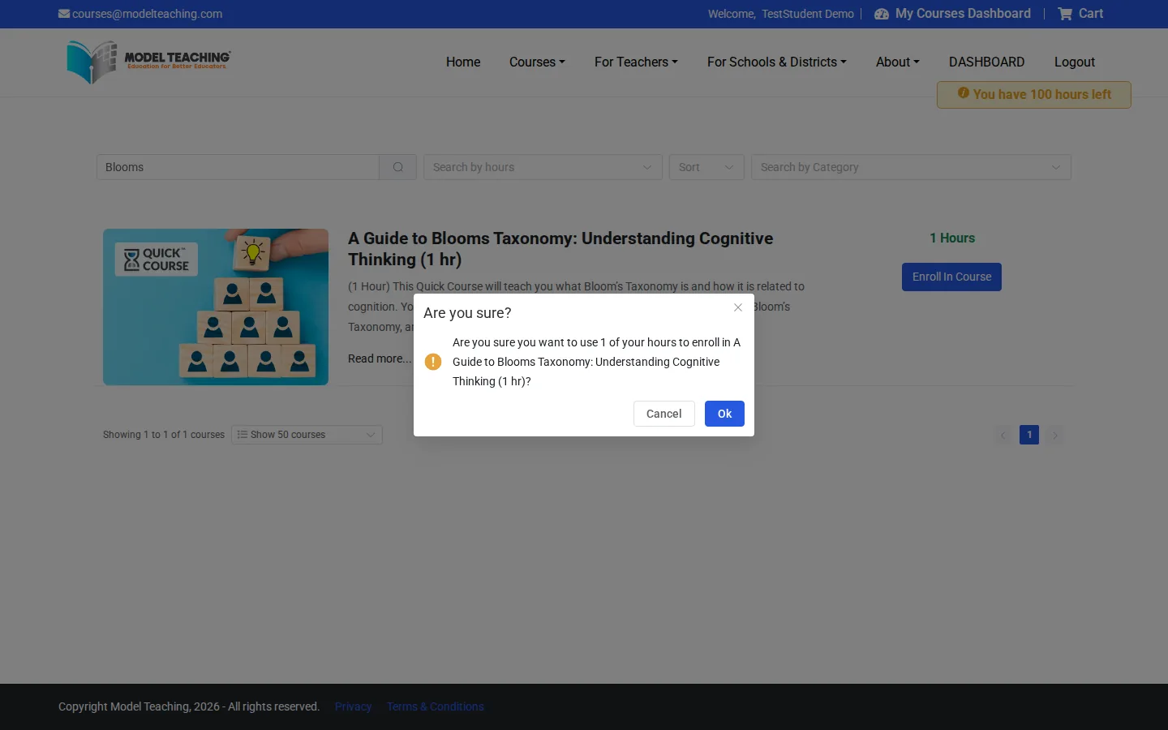
Task: Go to the previous page arrow
Action: [x=1003, y=435]
